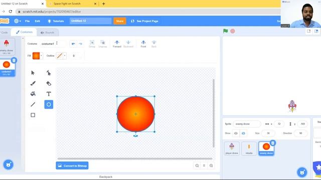Open a new browser tab
This screenshot has height=180, width=321.
click(x=104, y=3)
